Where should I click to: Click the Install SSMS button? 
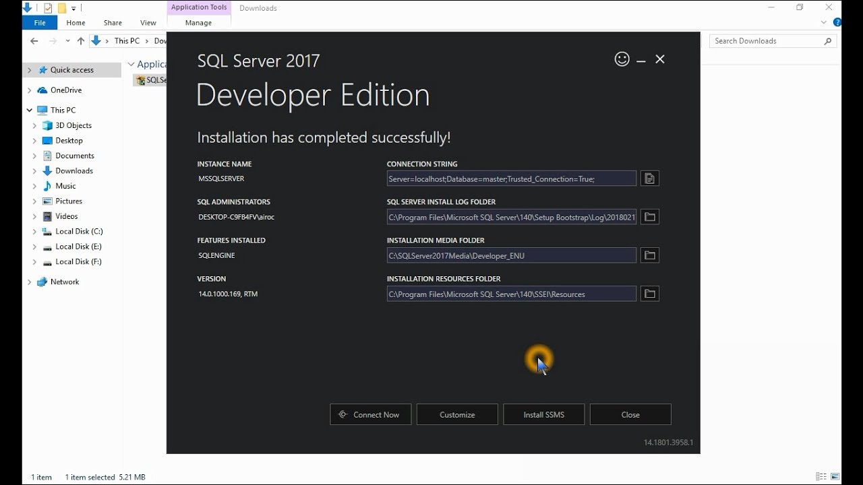click(x=543, y=415)
